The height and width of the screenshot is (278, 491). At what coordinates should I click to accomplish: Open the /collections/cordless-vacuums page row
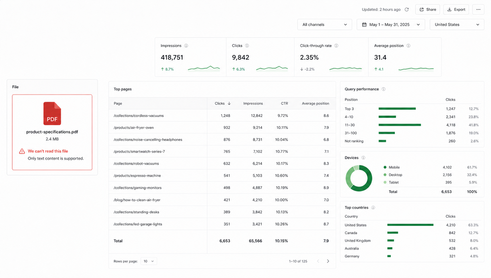point(222,115)
